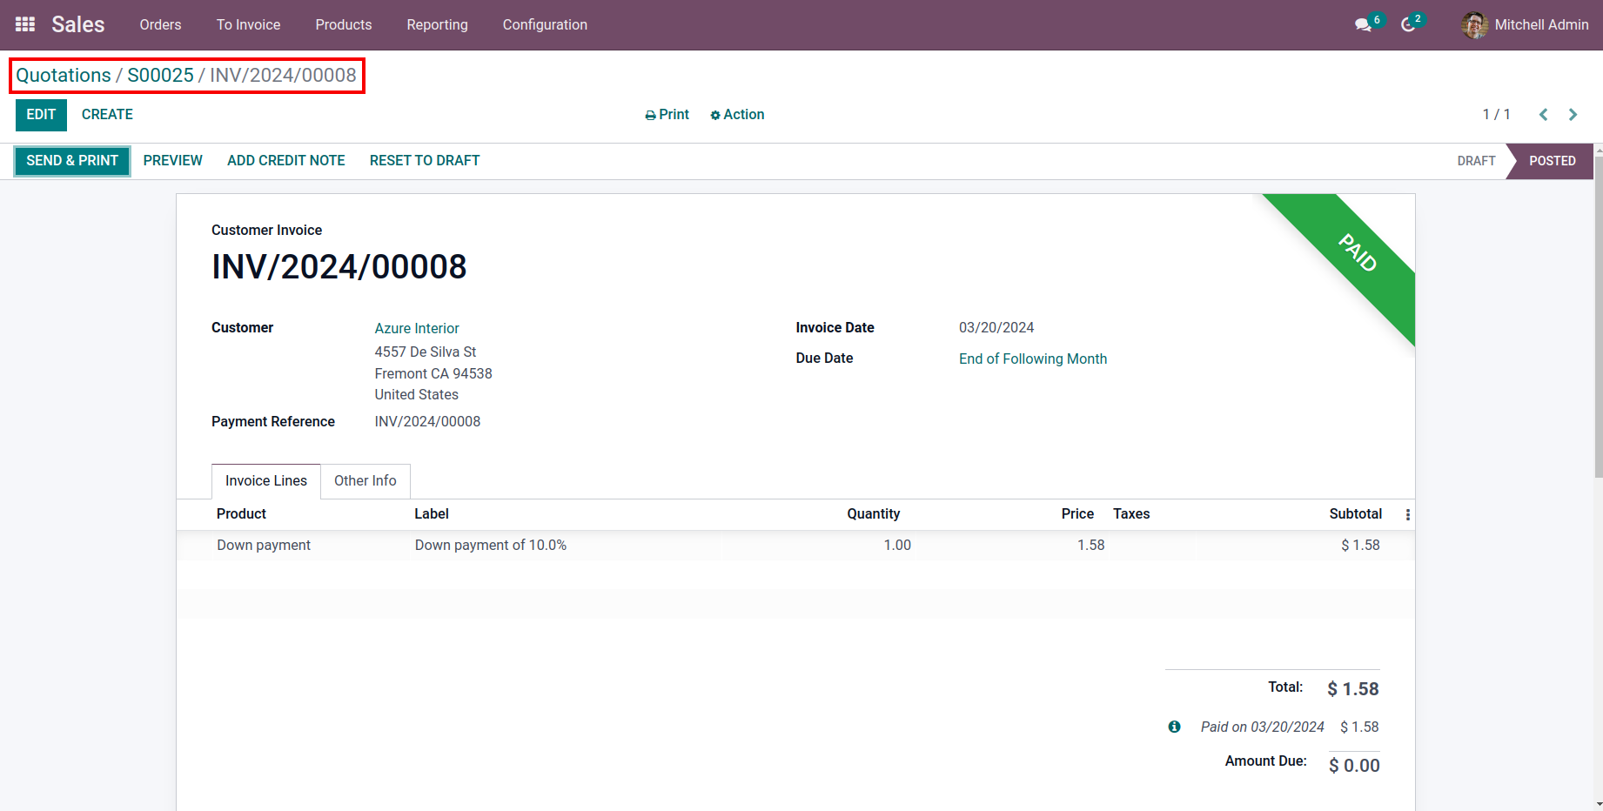
Task: Open the apps grid menu icon
Action: (25, 24)
